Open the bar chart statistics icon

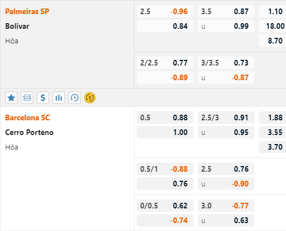coord(59,98)
